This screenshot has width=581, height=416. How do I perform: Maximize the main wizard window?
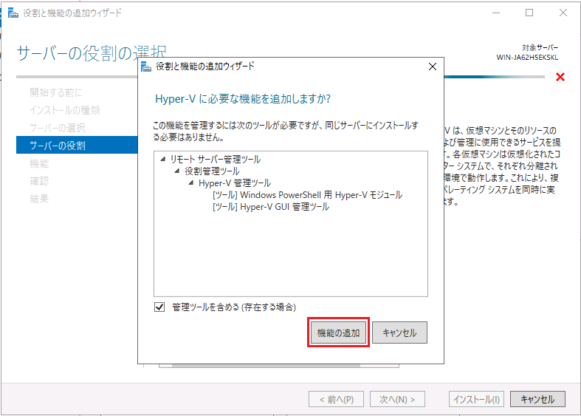(x=529, y=13)
